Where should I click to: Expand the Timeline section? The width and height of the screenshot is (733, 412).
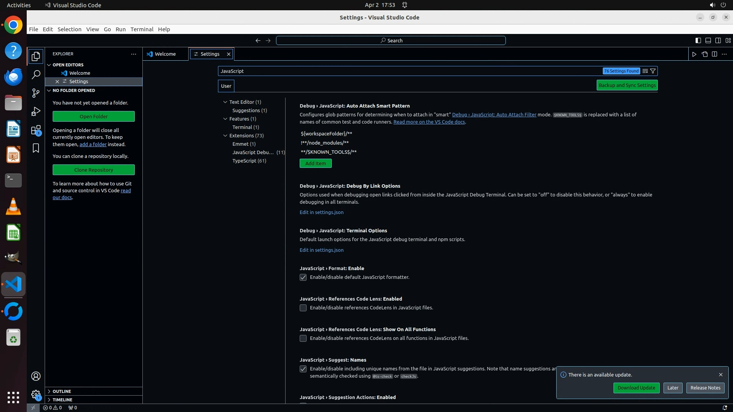[62, 400]
